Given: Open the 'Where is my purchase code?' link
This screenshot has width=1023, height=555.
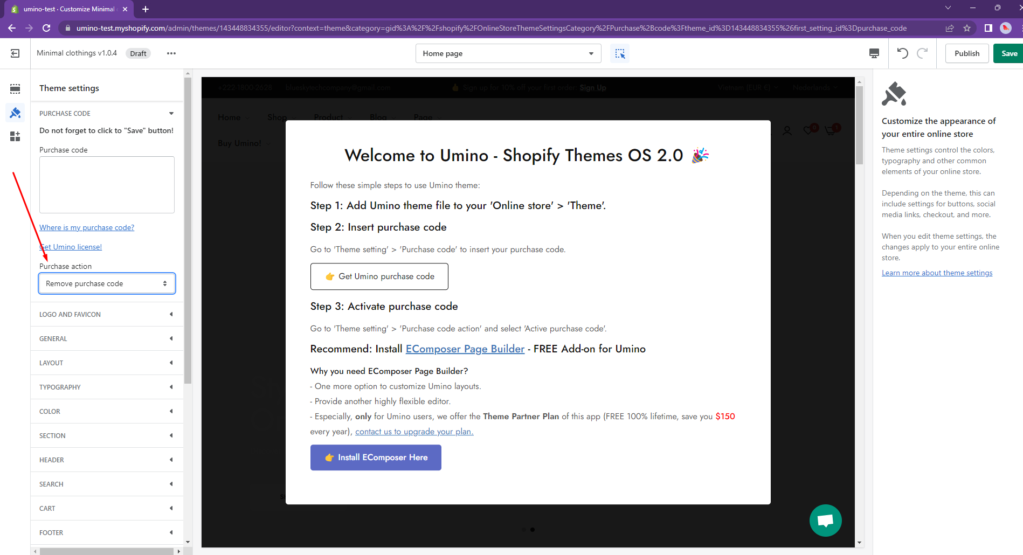Looking at the screenshot, I should 87,227.
